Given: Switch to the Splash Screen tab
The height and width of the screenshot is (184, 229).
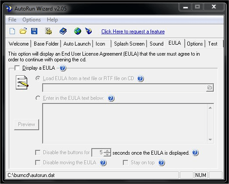Looking at the screenshot, I should 129,44.
